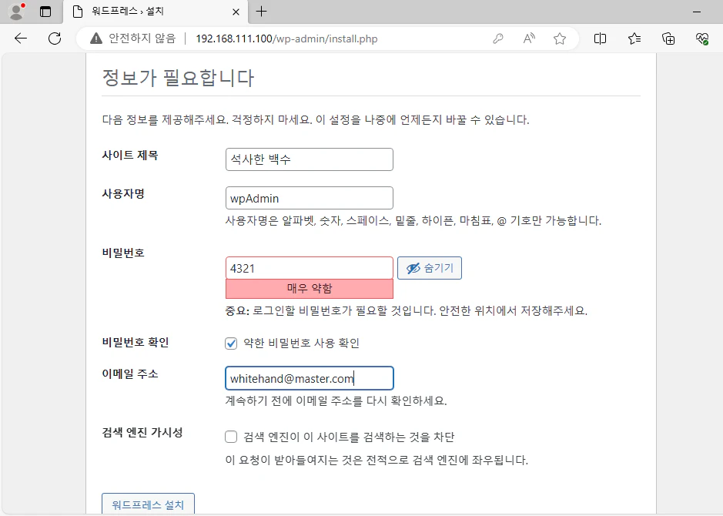Image resolution: width=723 pixels, height=516 pixels.
Task: Click the 이메일 주소 label
Action: point(130,374)
